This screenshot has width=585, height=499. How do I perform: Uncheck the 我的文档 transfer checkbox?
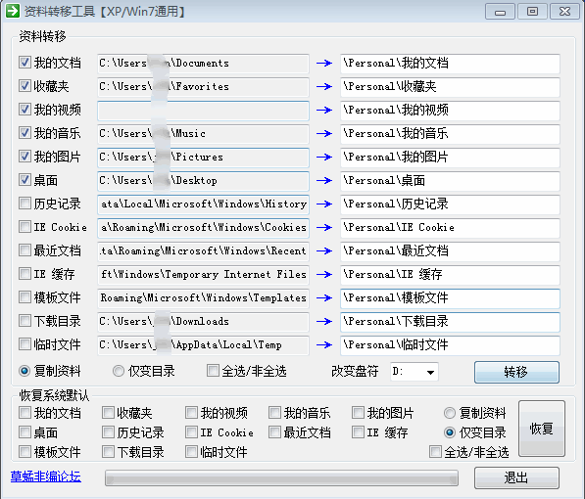[24, 63]
